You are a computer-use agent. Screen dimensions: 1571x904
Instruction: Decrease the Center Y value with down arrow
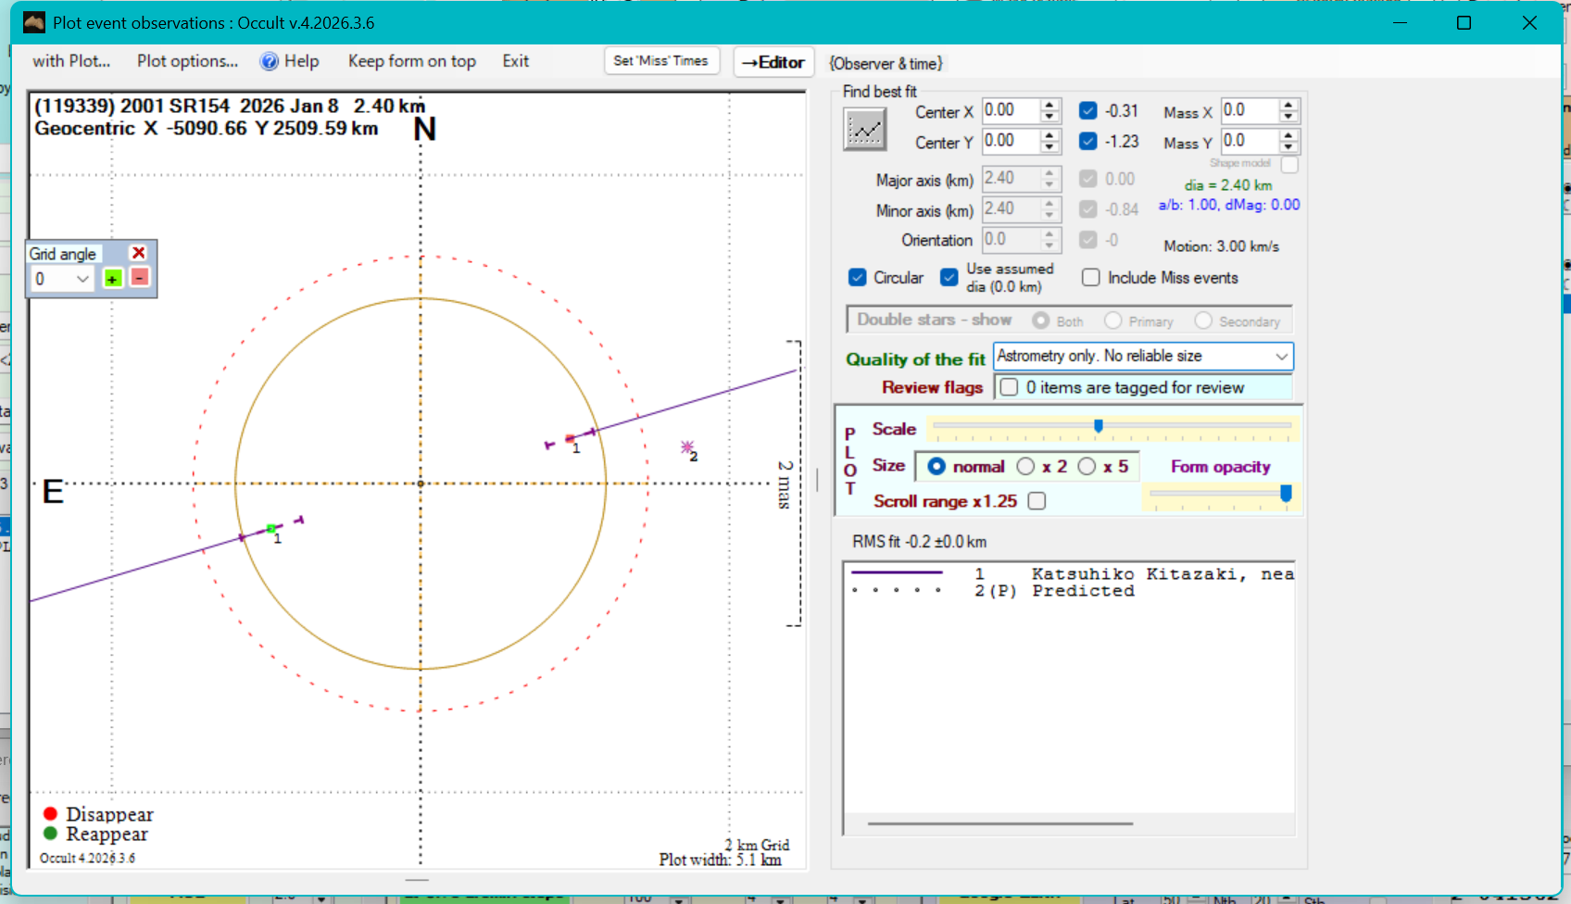1049,148
